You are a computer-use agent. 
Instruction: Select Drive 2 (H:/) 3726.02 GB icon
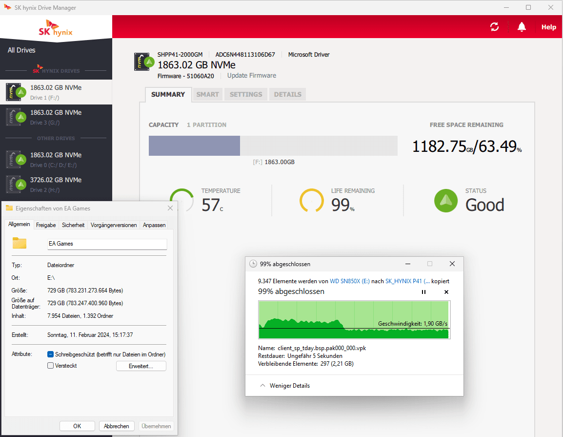point(16,185)
